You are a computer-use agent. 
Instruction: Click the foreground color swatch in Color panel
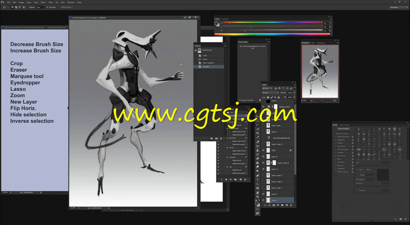click(216, 23)
